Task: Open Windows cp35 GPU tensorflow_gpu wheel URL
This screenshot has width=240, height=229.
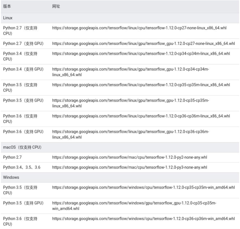Action: click(134, 206)
